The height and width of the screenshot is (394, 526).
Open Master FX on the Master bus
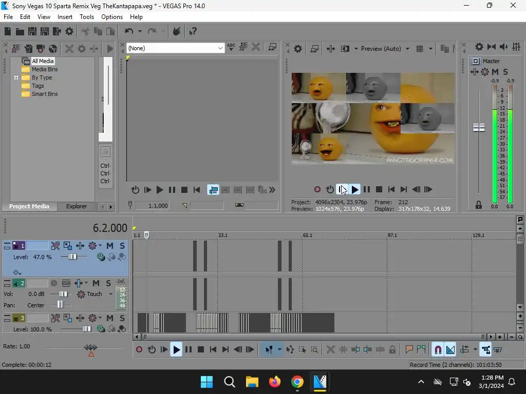pos(474,72)
